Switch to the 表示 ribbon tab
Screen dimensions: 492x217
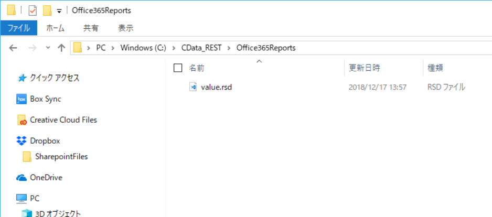(x=125, y=28)
